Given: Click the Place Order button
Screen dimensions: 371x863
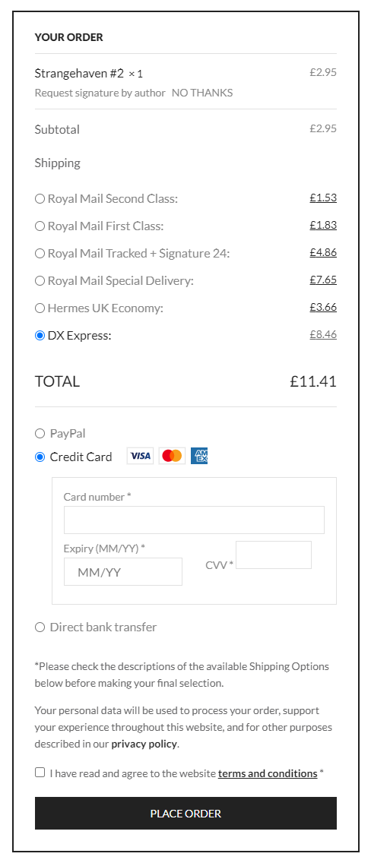Looking at the screenshot, I should [185, 814].
